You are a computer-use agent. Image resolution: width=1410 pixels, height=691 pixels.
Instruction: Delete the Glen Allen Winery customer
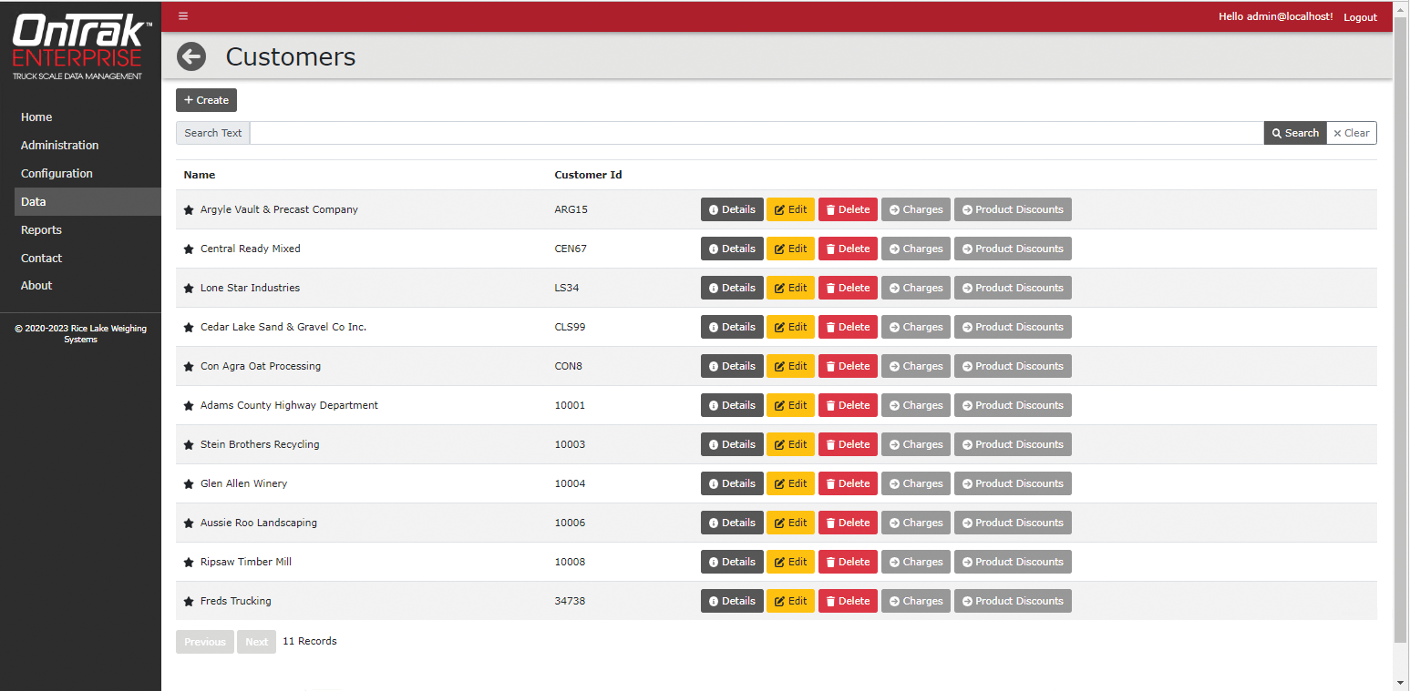(x=848, y=483)
